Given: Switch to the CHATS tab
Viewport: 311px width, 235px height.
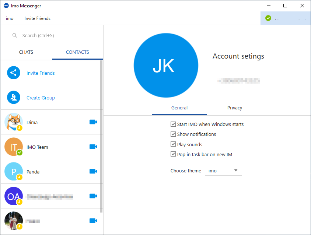Looking at the screenshot, I should (x=26, y=52).
